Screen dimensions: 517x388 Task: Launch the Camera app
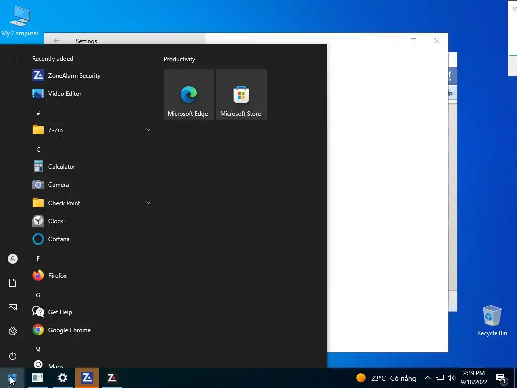click(92, 185)
